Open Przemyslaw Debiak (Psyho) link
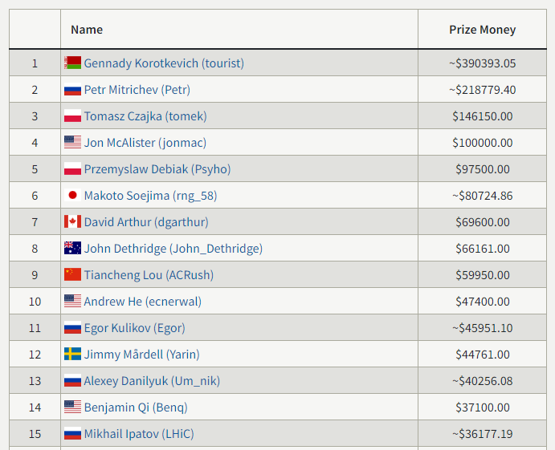This screenshot has width=555, height=450. click(x=157, y=169)
